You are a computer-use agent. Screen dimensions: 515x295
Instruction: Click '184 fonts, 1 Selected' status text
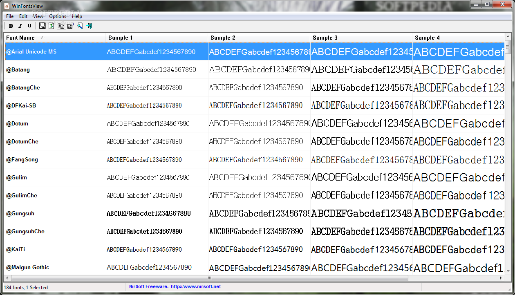tap(26, 288)
